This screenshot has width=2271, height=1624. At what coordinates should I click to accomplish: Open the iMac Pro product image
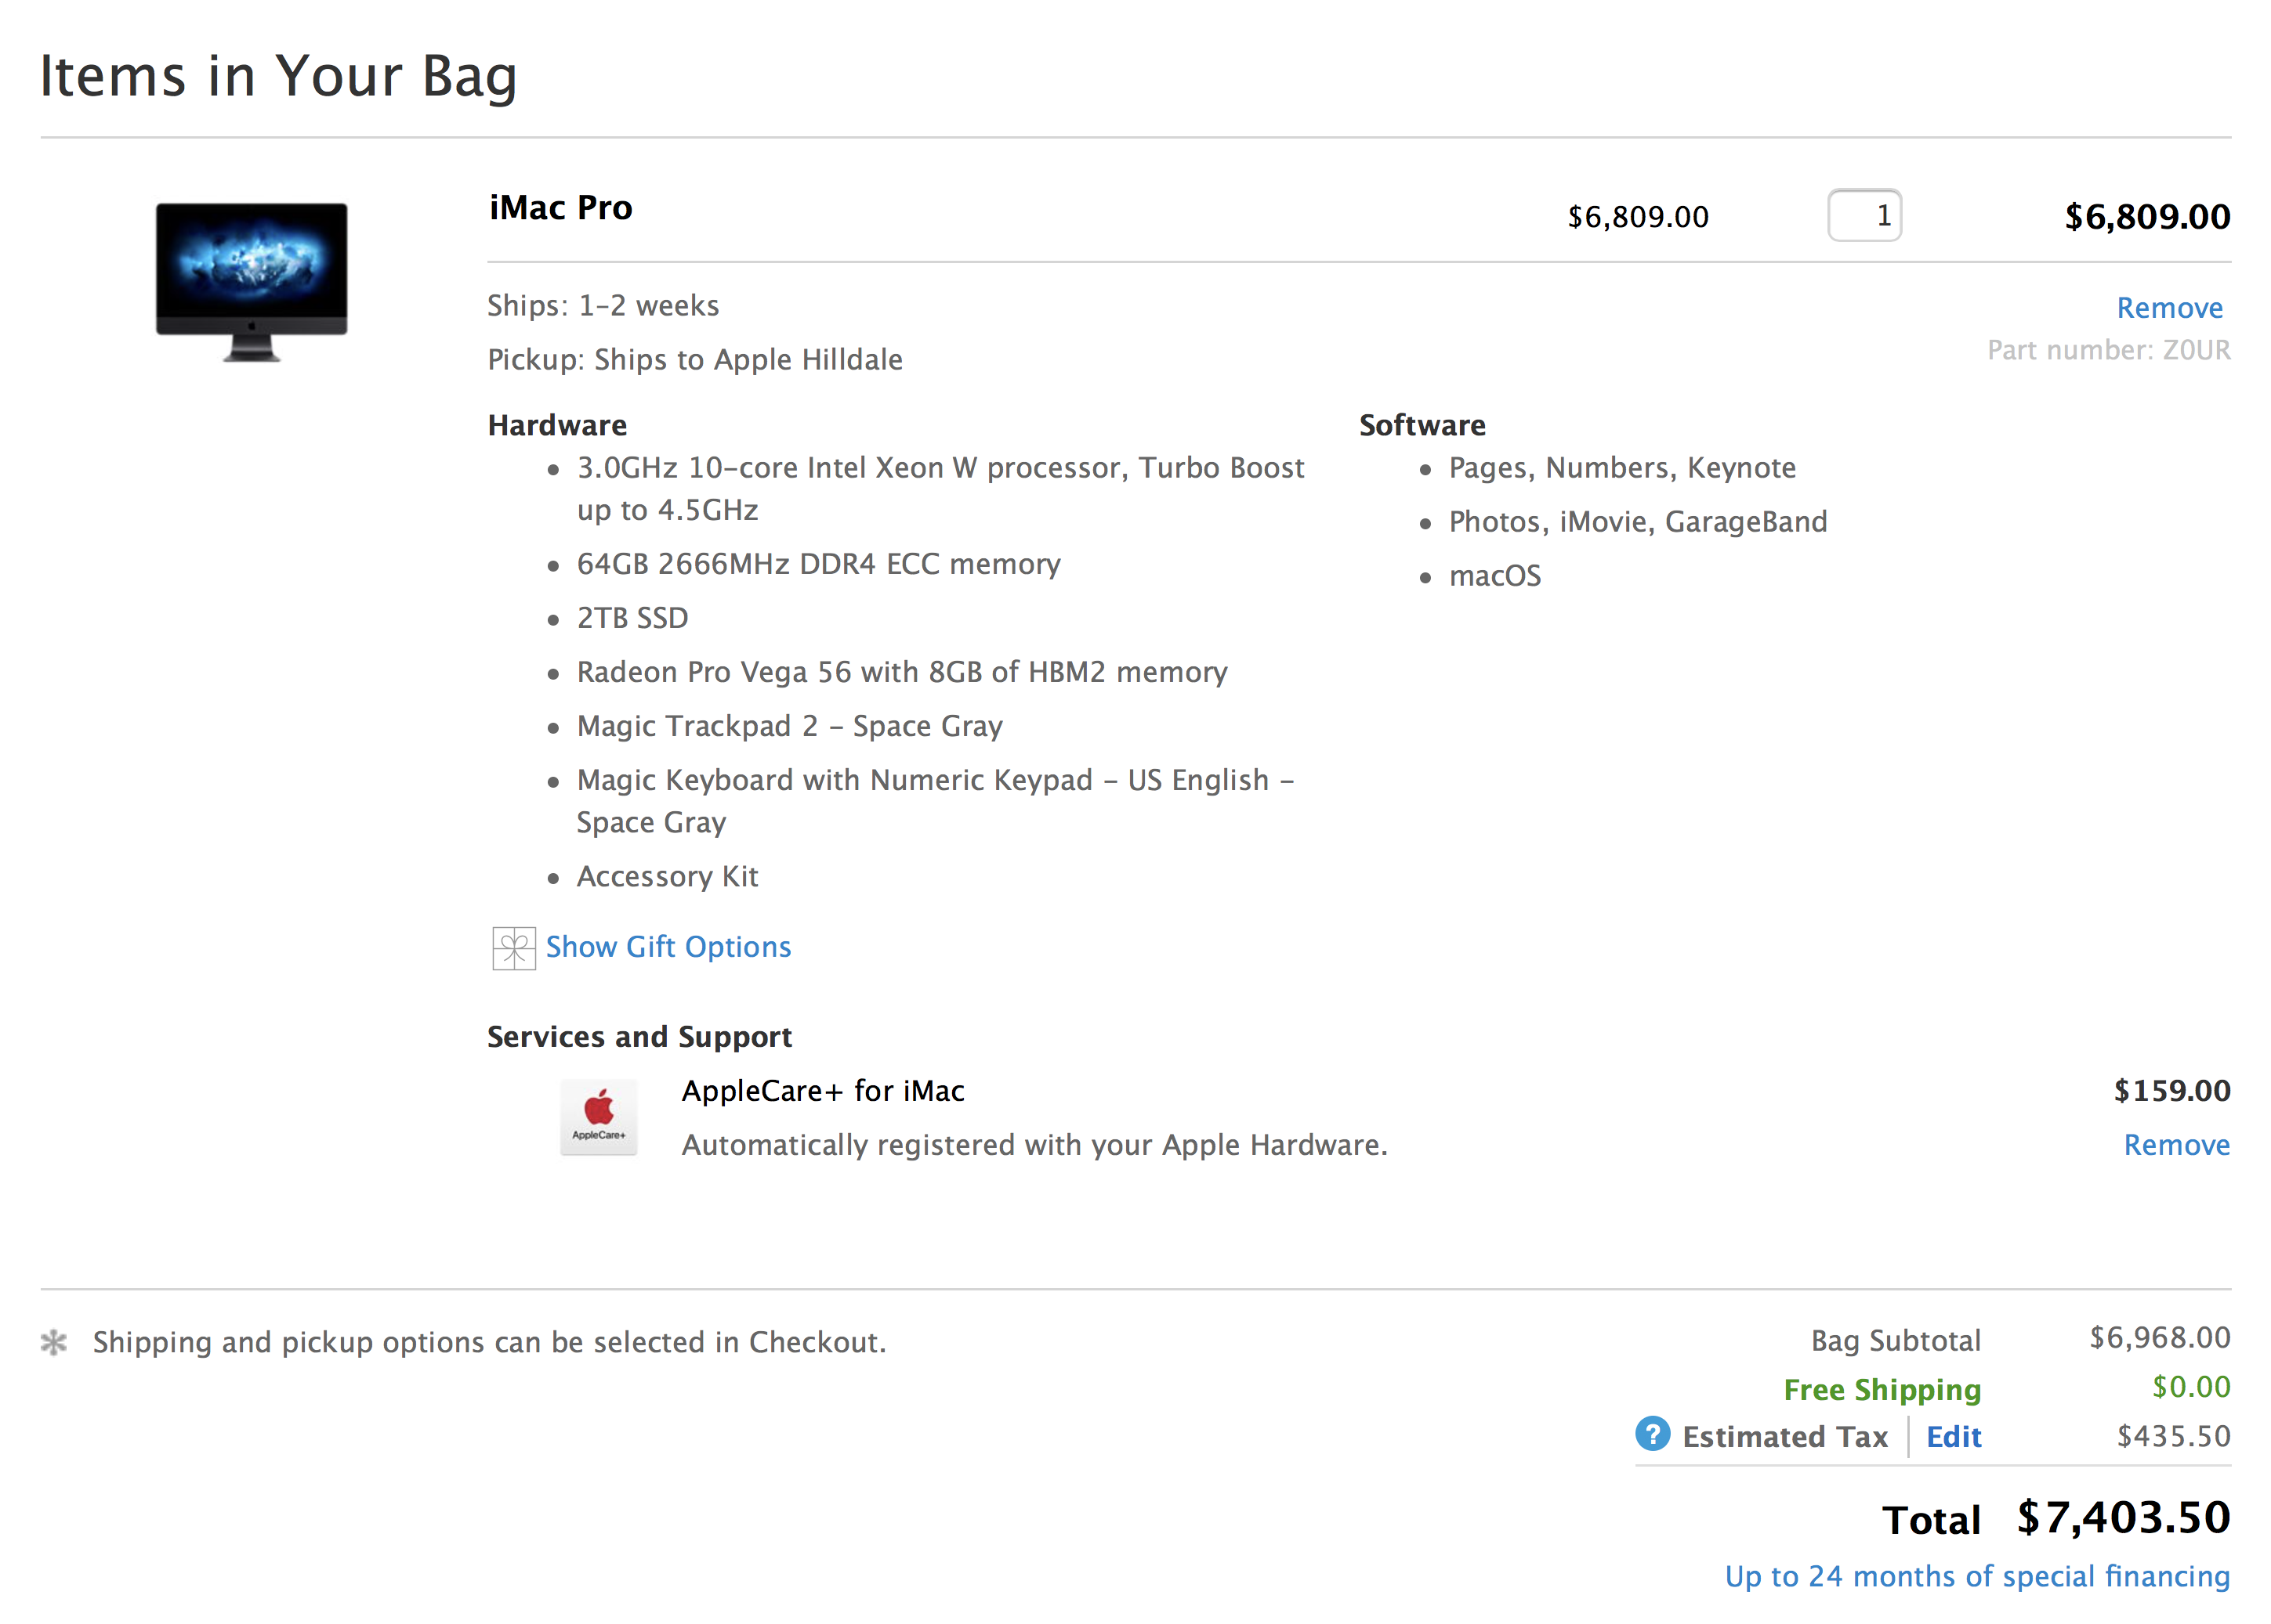(x=252, y=281)
